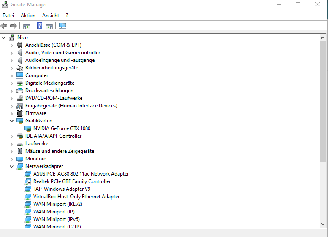Collapse the Netzwerkadapter category chevron
The height and width of the screenshot is (237, 328).
coord(11,166)
